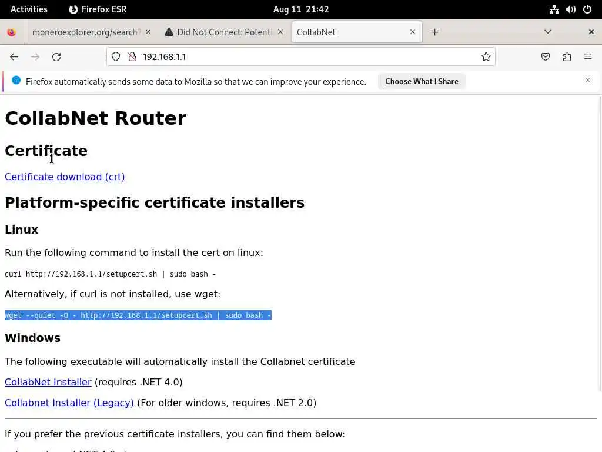Image resolution: width=602 pixels, height=452 pixels.
Task: Close the Did Not Connect tab
Action: click(280, 32)
